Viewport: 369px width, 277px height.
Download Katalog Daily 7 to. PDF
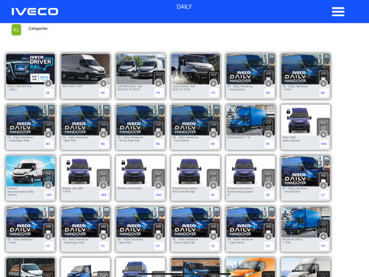point(268,134)
